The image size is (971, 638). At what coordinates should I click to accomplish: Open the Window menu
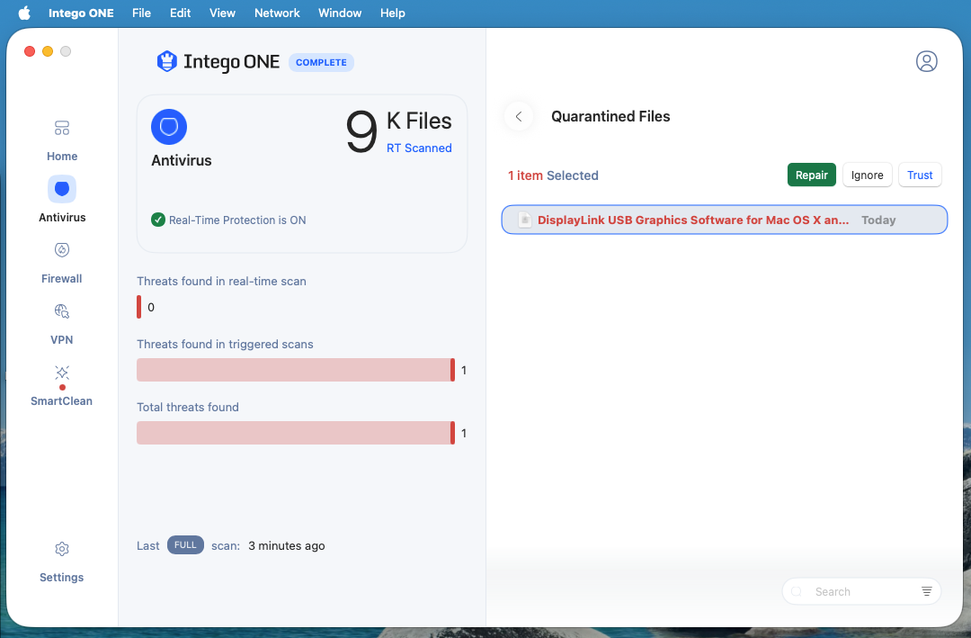pos(340,13)
